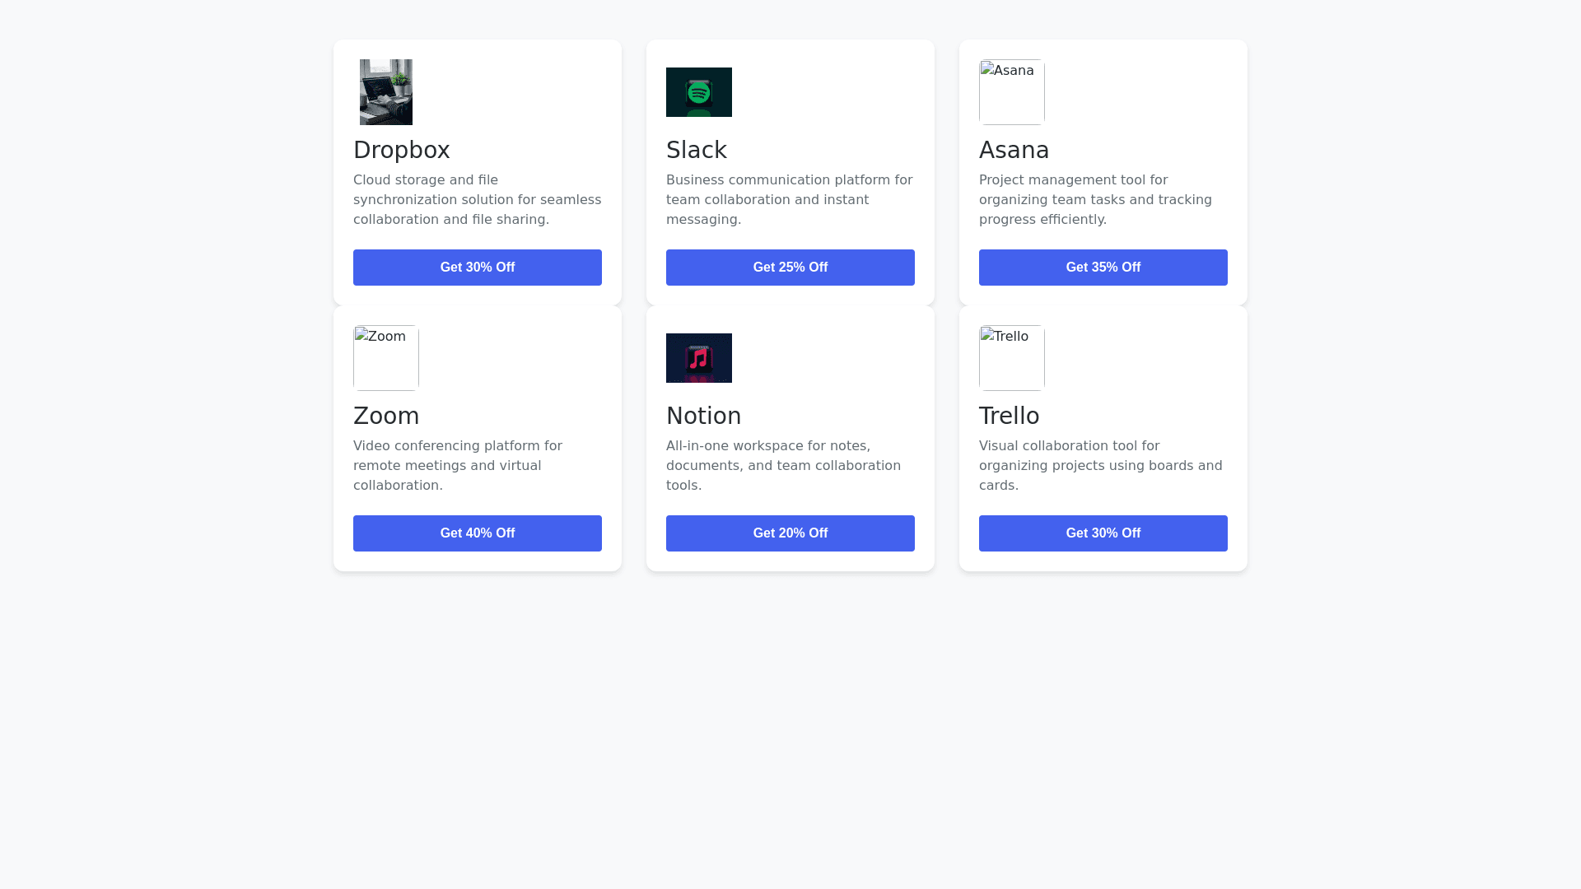Image resolution: width=1581 pixels, height=889 pixels.
Task: Click the Notion card music icon image
Action: (699, 358)
